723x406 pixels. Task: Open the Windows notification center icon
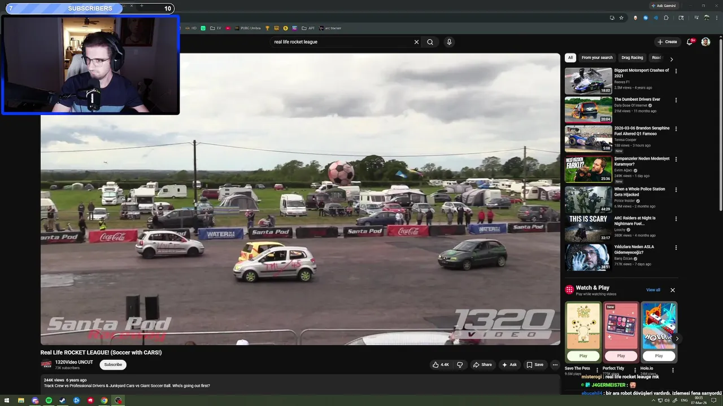[x=713, y=400]
